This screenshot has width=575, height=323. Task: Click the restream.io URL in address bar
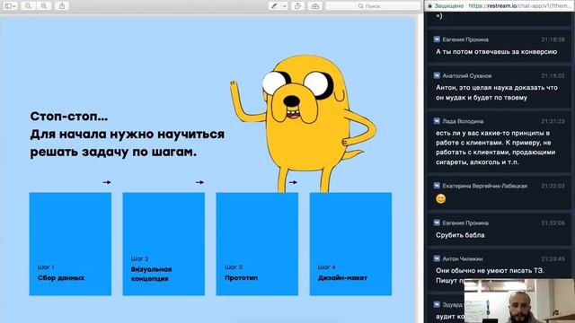519,6
